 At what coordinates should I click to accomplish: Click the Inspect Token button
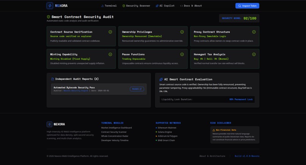pyautogui.click(x=247, y=6)
